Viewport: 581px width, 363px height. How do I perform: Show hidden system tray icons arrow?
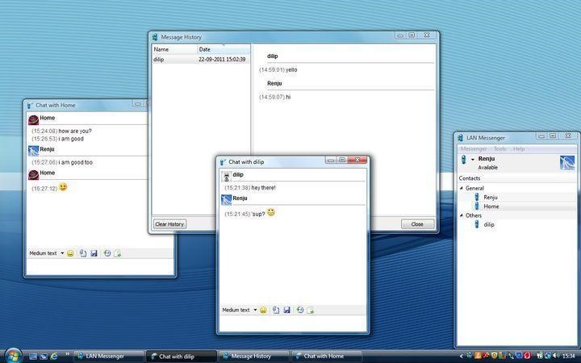point(462,357)
